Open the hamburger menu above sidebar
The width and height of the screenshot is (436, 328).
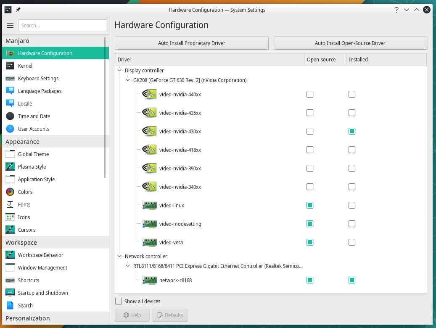click(x=10, y=25)
